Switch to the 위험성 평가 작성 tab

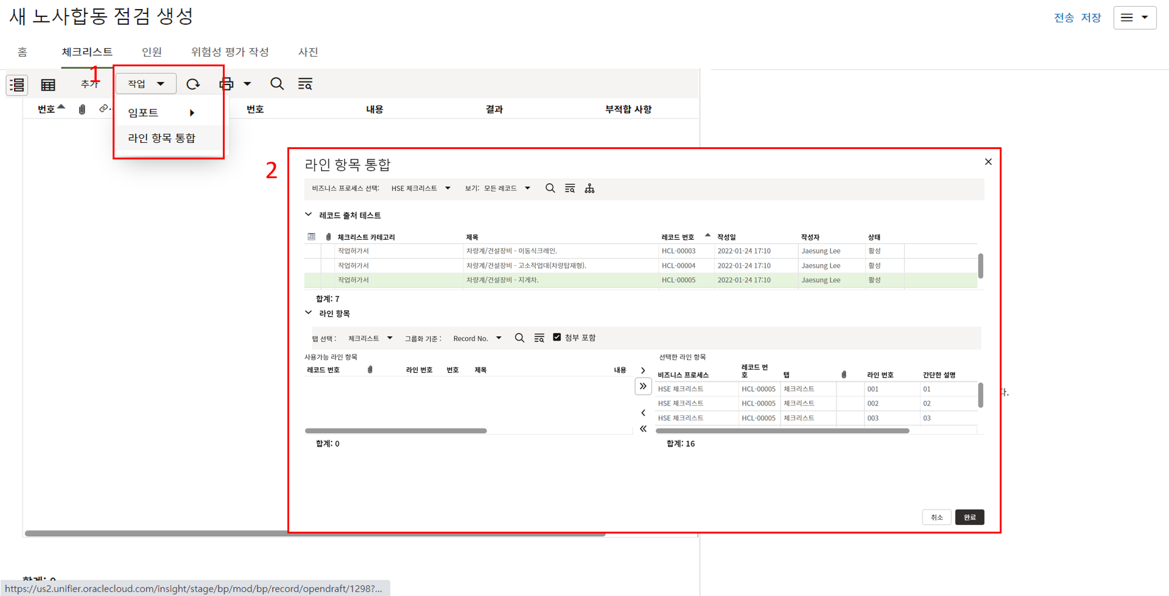[x=230, y=52]
